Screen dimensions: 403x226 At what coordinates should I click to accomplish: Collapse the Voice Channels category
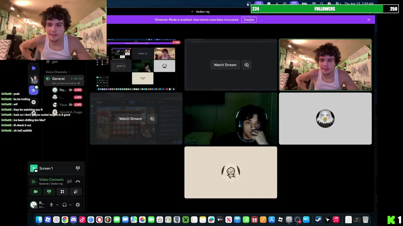click(58, 72)
